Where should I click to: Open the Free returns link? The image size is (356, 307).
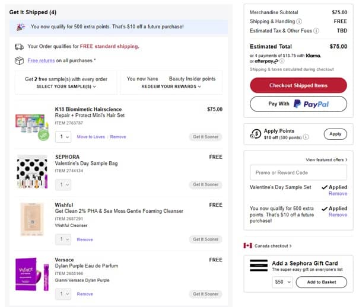[41, 60]
